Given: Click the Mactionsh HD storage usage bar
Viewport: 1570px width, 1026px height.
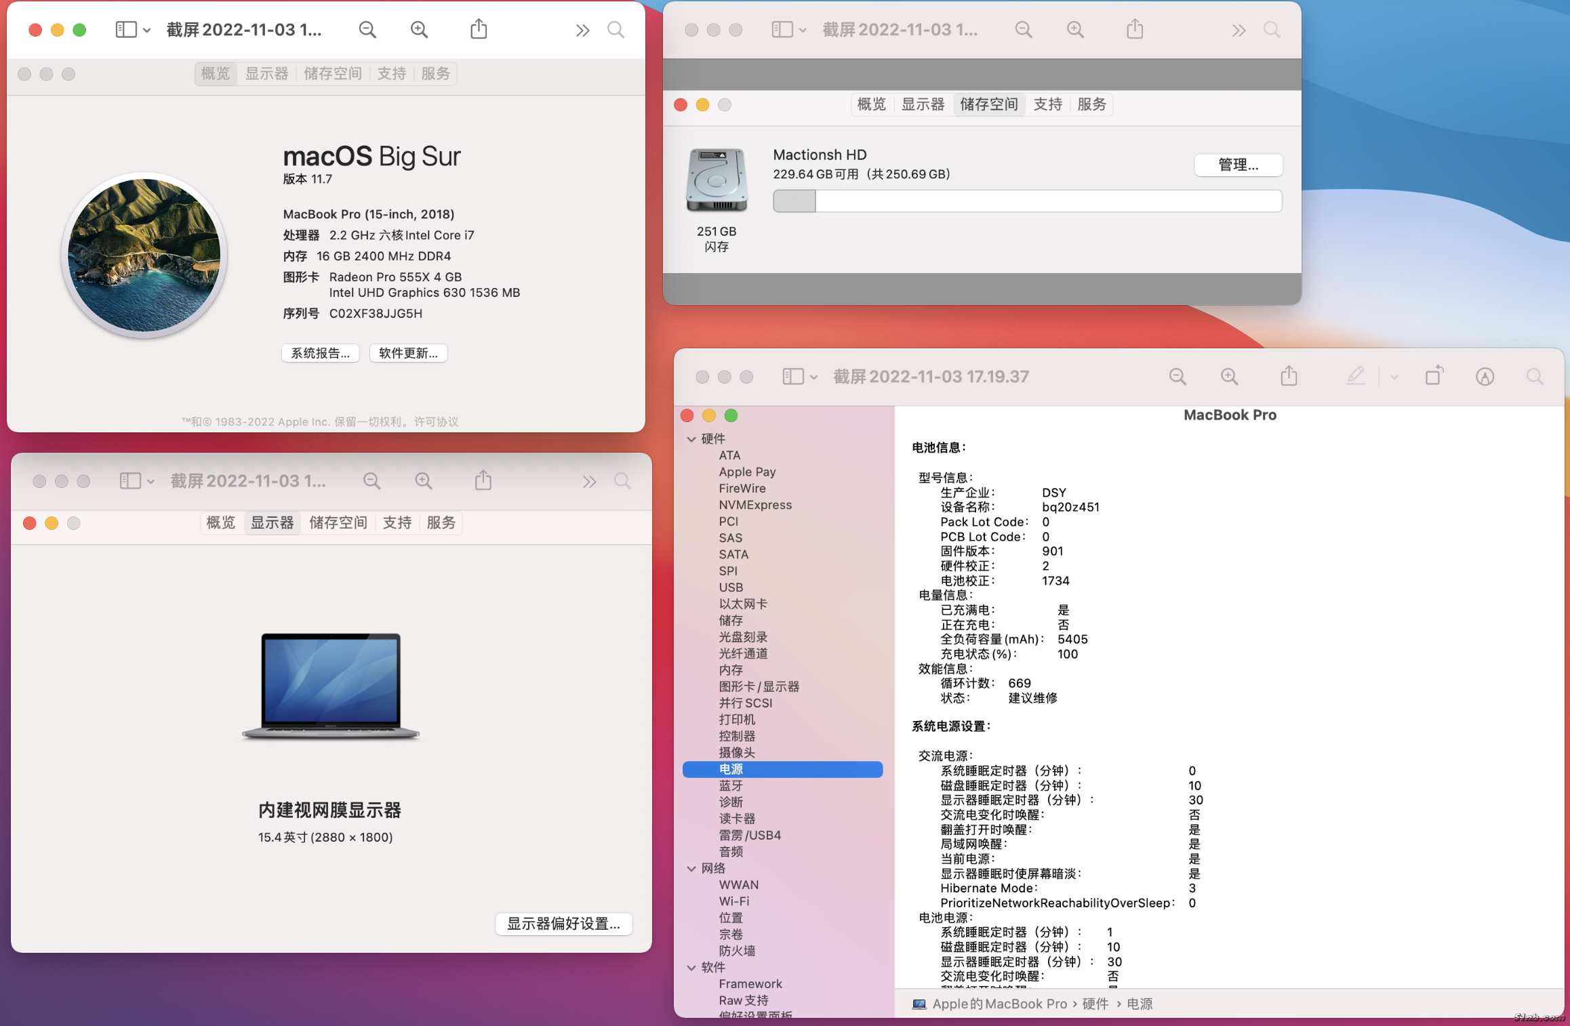Looking at the screenshot, I should tap(1027, 201).
